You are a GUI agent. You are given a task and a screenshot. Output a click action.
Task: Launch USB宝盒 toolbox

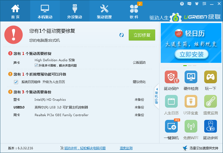pos(191,102)
